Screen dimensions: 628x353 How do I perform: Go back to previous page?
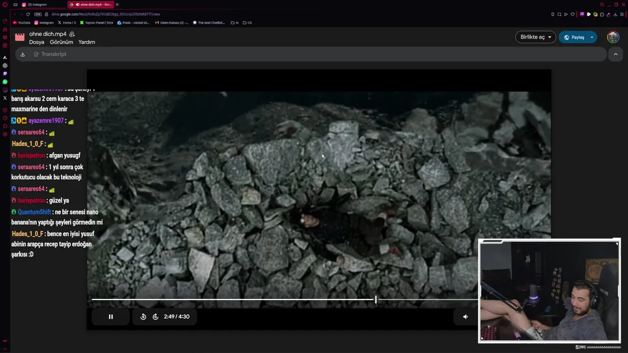tap(15, 14)
